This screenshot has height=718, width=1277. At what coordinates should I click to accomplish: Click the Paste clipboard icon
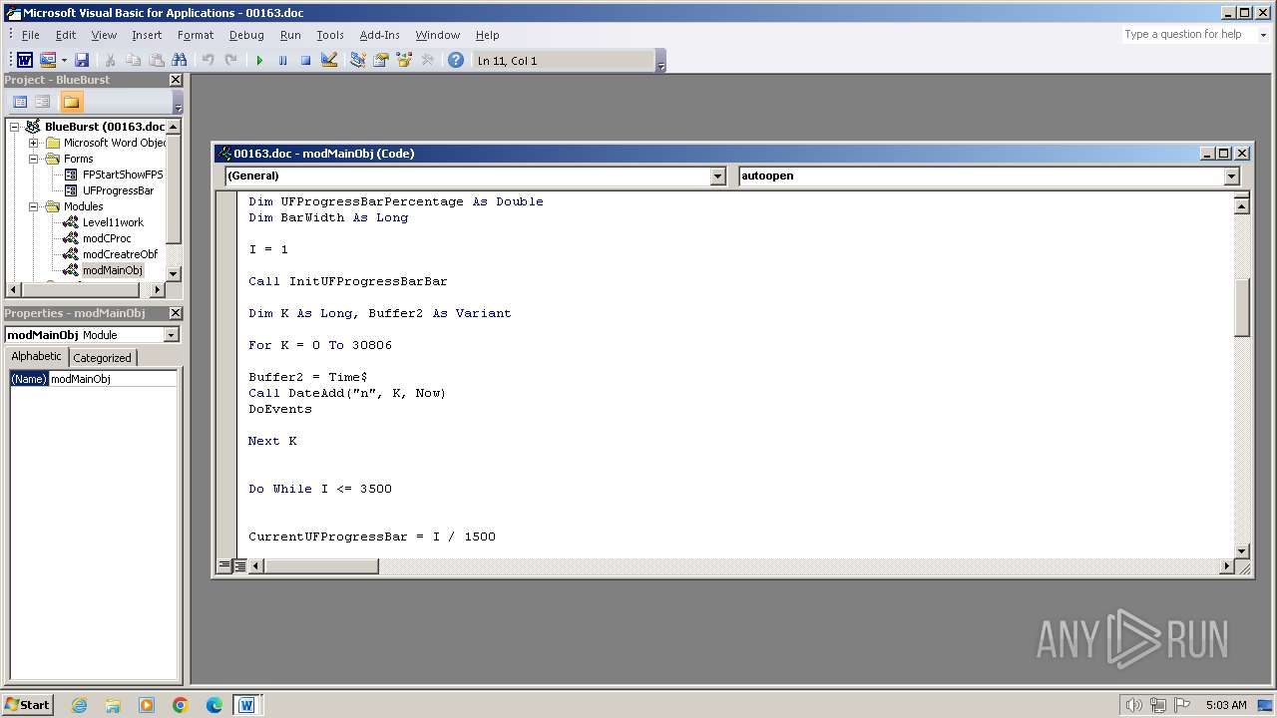pos(157,61)
